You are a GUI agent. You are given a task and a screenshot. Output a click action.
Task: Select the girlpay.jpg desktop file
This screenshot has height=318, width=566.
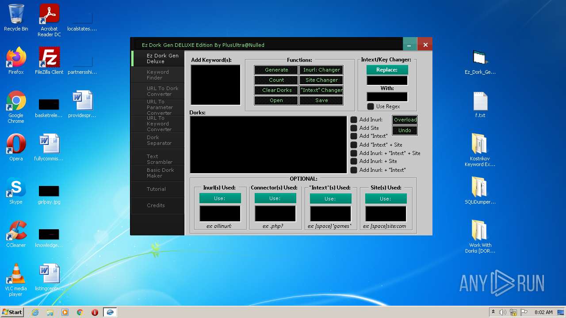[x=49, y=195]
